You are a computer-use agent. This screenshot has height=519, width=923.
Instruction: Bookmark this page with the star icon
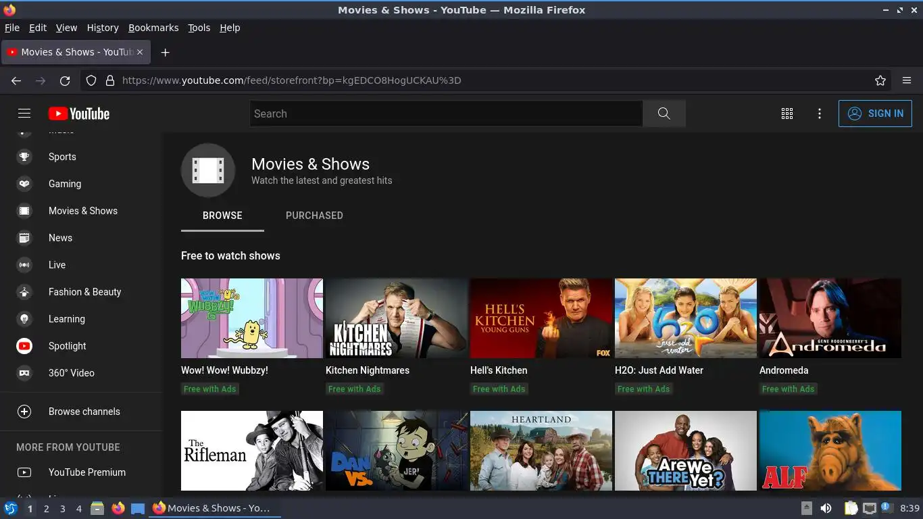(880, 80)
